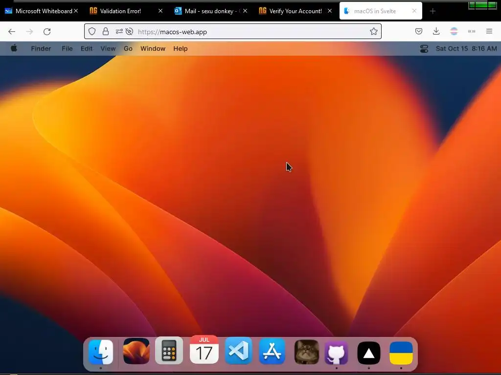Close the Mail tab
The width and height of the screenshot is (501, 375).
pos(245,11)
